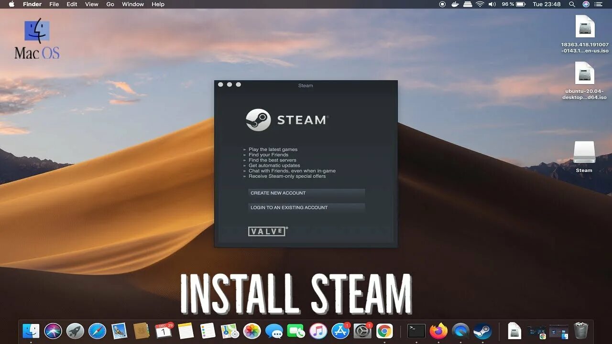
Task: Click the clock showing Tue 23:48
Action: click(x=546, y=4)
